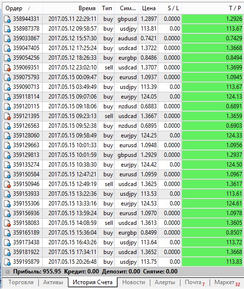Open the Маркет tab
Screen dimensions: 244x289
[x=227, y=283]
